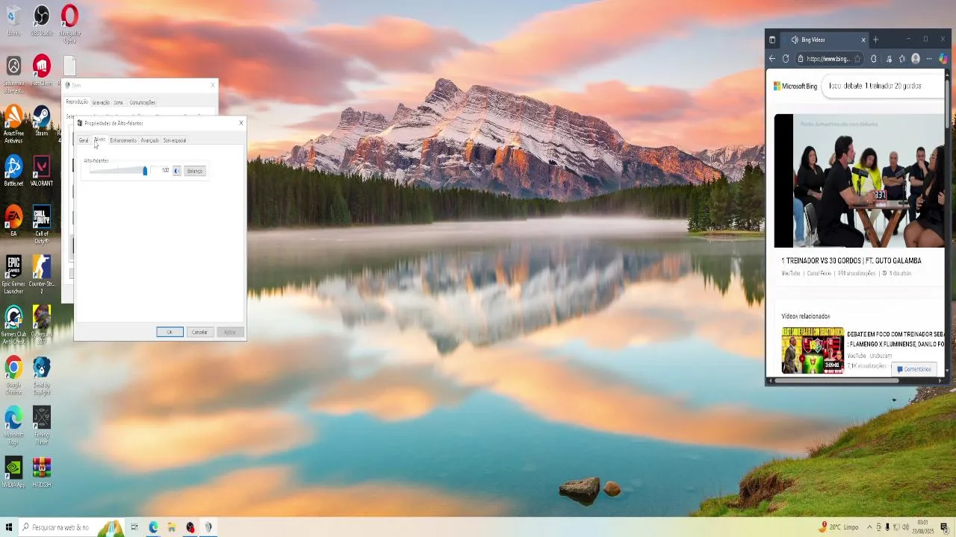
Task: Open the Gamers Club Anti-Cheat shortcut
Action: coord(13,324)
